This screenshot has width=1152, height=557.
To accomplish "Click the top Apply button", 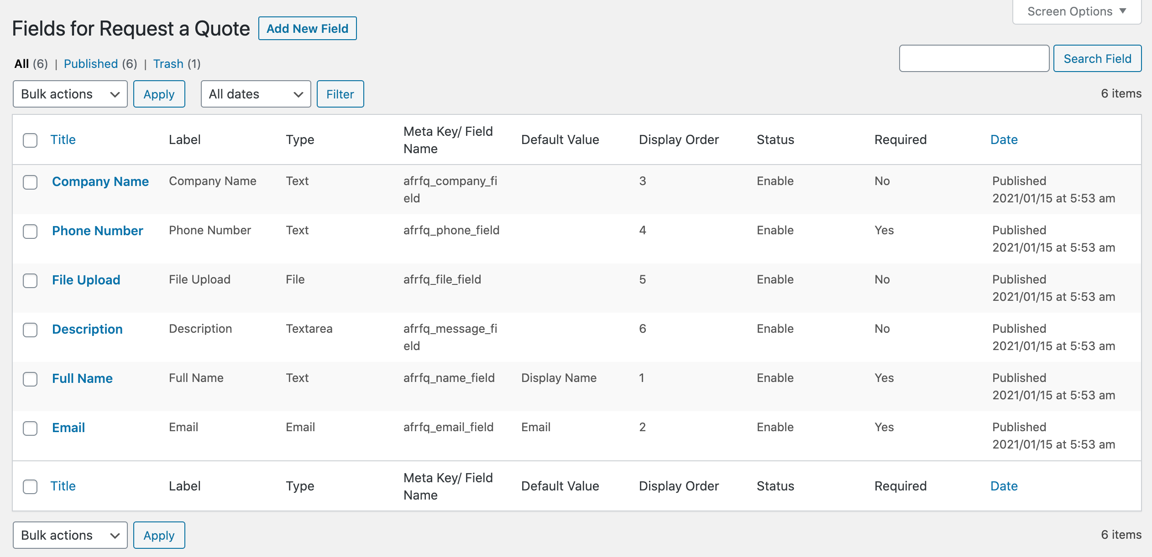I will pyautogui.click(x=159, y=94).
